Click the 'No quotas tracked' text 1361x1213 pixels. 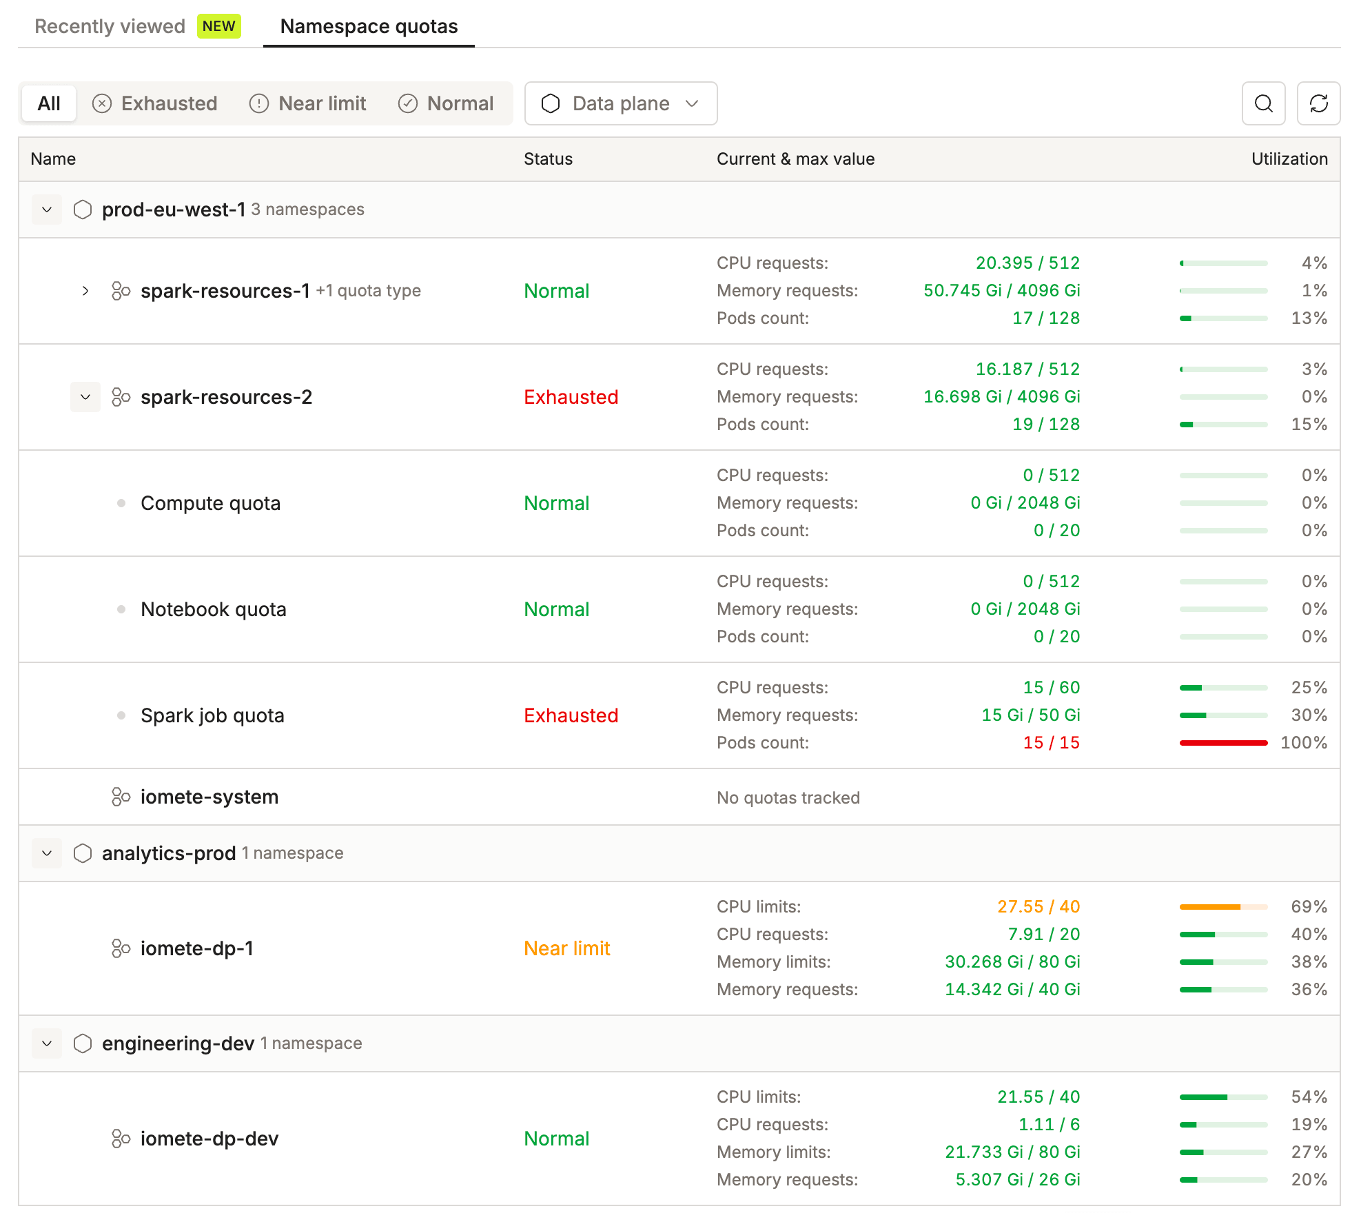(788, 797)
